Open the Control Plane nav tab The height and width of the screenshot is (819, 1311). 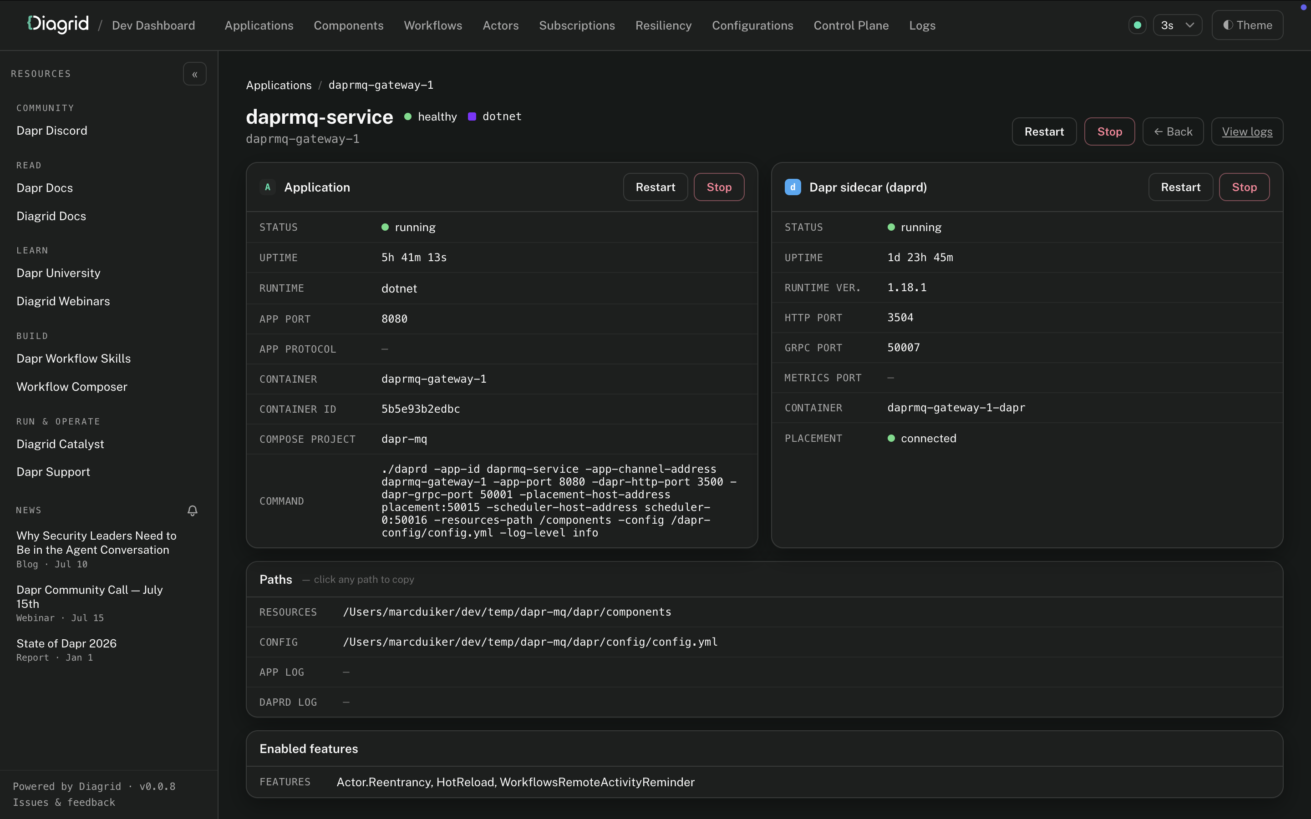click(x=851, y=25)
